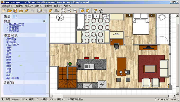Open the 其它 category
The height and width of the screenshot is (102, 180).
click(9, 75)
